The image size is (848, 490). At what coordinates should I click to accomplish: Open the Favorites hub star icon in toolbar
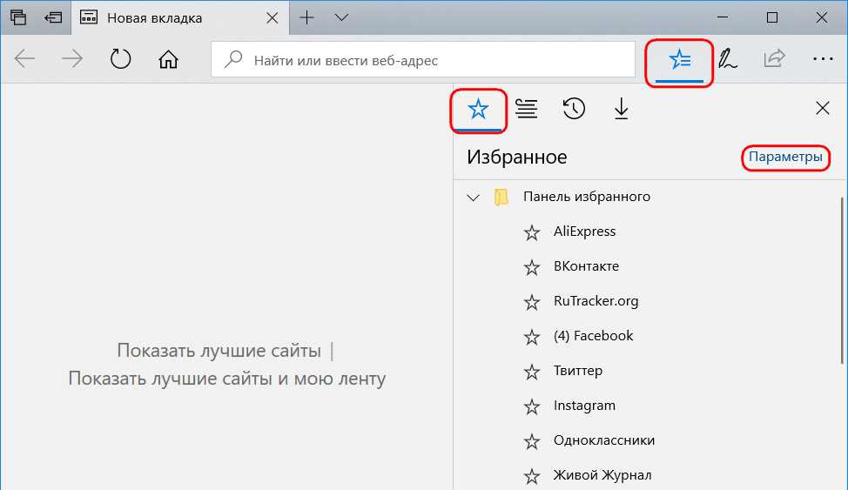tap(678, 60)
